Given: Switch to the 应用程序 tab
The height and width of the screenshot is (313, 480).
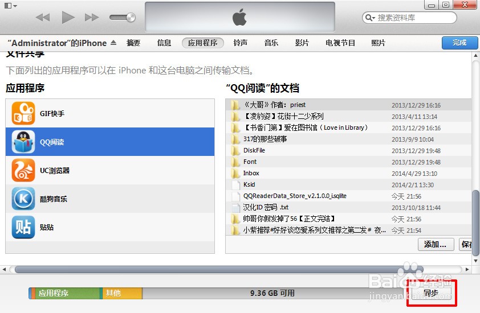Looking at the screenshot, I should pos(202,43).
